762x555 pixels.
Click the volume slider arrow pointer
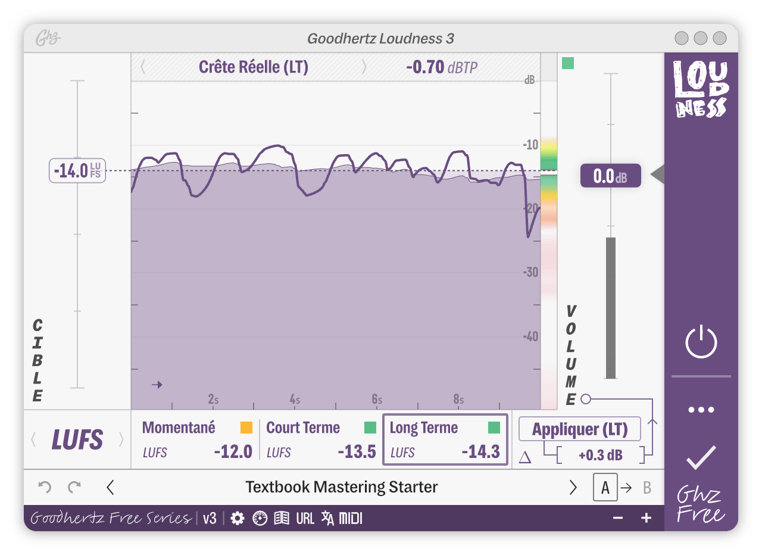657,175
